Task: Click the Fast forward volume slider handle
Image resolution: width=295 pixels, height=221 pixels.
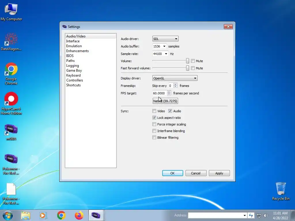Action: 187,68
